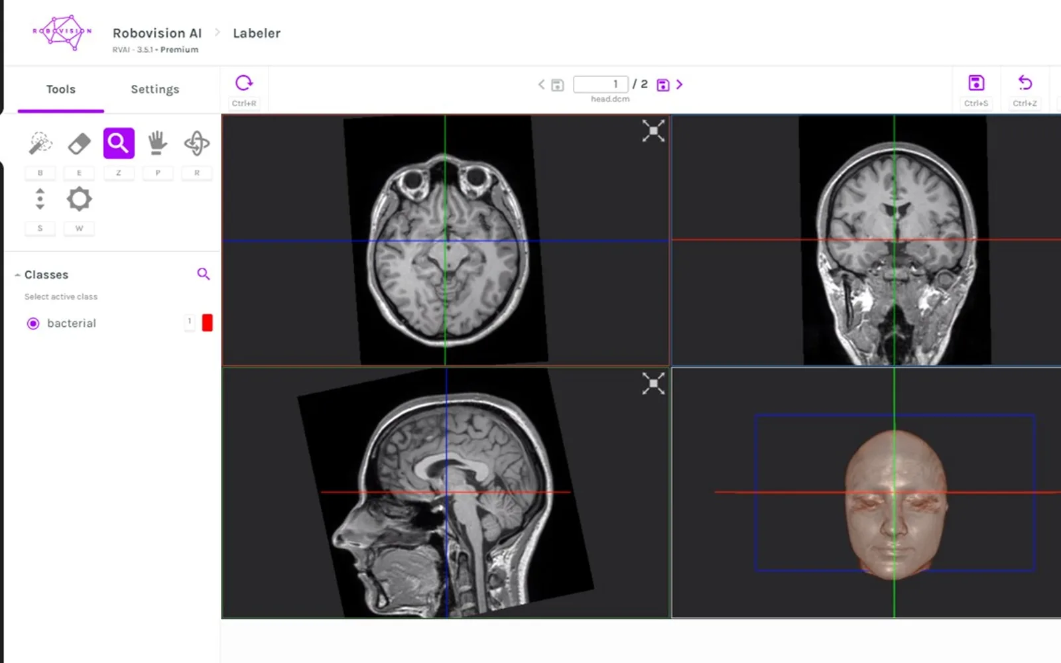Select the Eraser tool
This screenshot has height=663, width=1061.
(79, 143)
